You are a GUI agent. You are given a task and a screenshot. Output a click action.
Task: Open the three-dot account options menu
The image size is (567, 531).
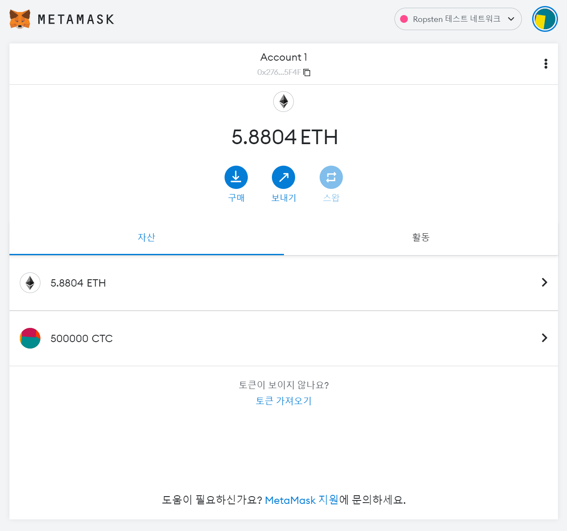point(545,64)
